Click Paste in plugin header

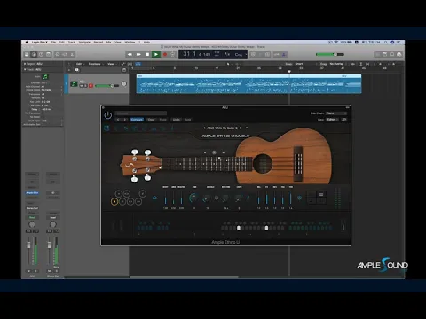(162, 120)
